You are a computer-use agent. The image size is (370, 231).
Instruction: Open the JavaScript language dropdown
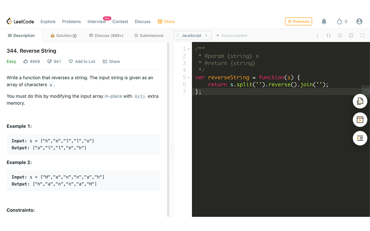tap(193, 35)
